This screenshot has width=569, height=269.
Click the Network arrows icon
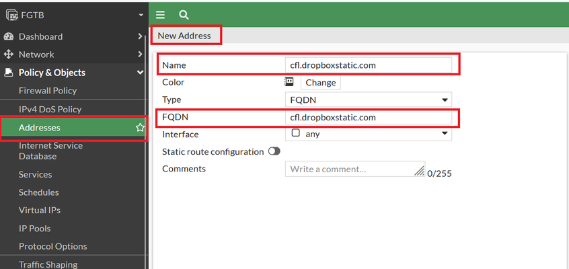8,54
